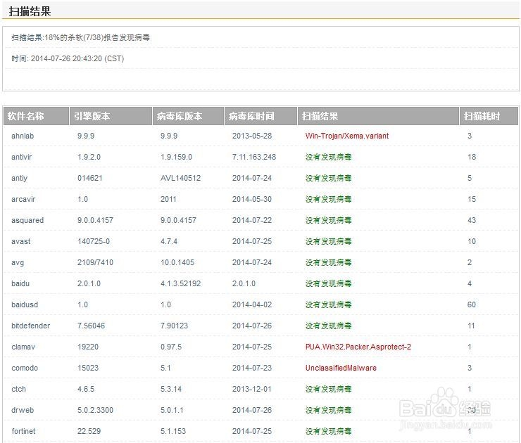Select the arcavir row name
521x443 pixels.
(23, 199)
